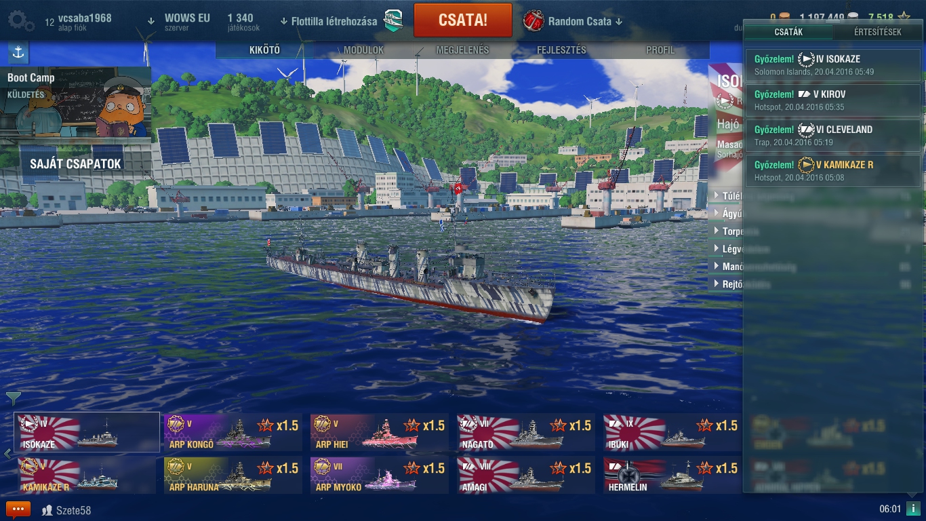Click the contacts icon beside Szete58
This screenshot has height=521, width=926.
[x=47, y=509]
